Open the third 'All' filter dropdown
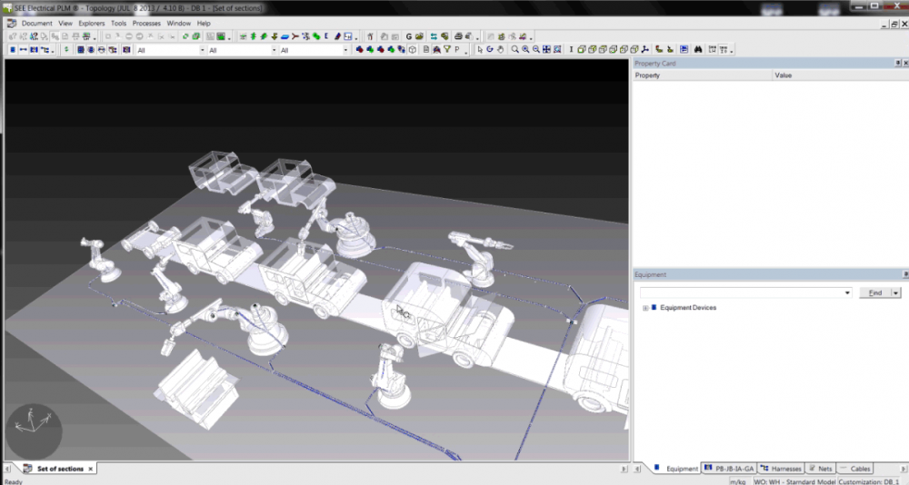 coord(345,51)
